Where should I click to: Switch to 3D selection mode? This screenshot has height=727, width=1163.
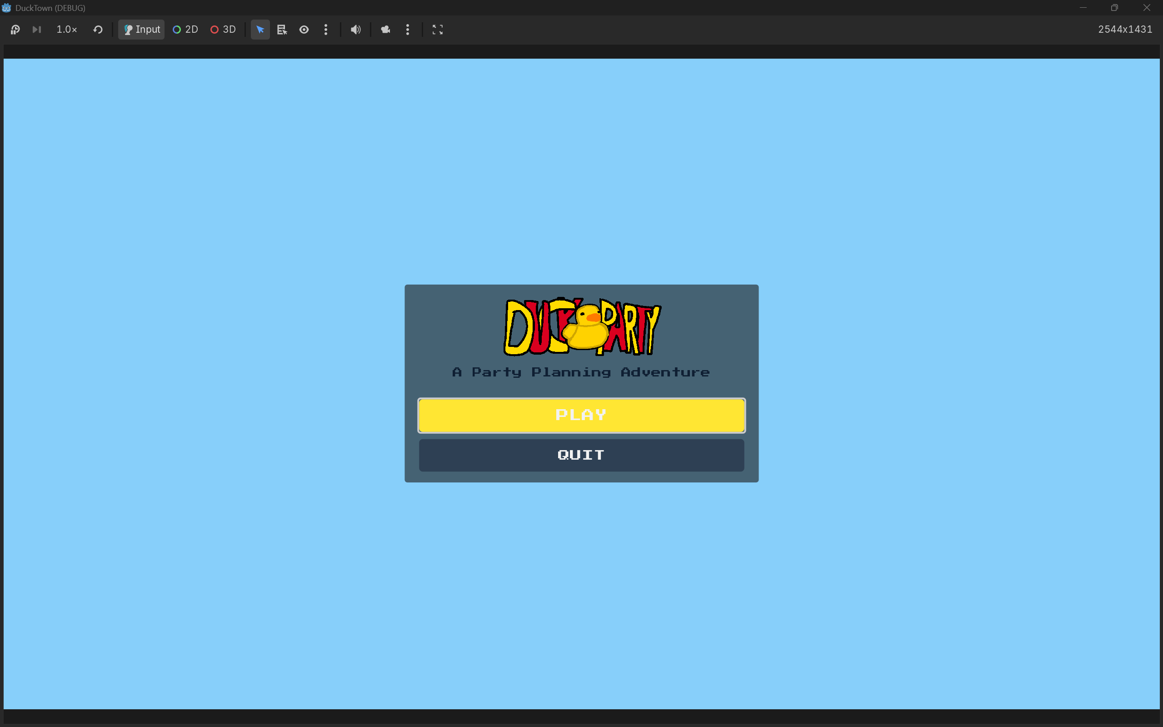pyautogui.click(x=224, y=30)
